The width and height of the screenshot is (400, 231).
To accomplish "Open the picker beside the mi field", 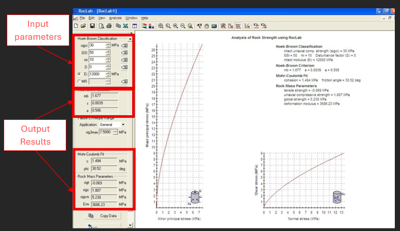I will click(x=124, y=60).
